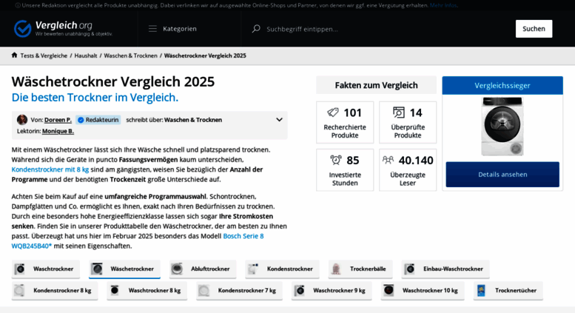Click into the Suchbegriff eintippen search field
The height and width of the screenshot is (313, 575).
[x=385, y=29]
